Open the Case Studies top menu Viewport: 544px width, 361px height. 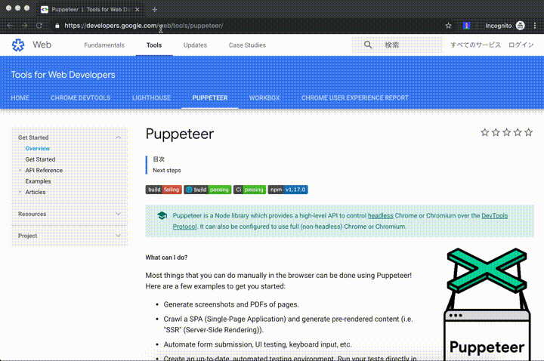[247, 45]
